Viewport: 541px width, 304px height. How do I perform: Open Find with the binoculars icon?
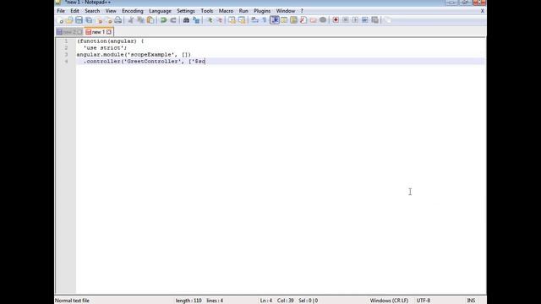tap(186, 20)
